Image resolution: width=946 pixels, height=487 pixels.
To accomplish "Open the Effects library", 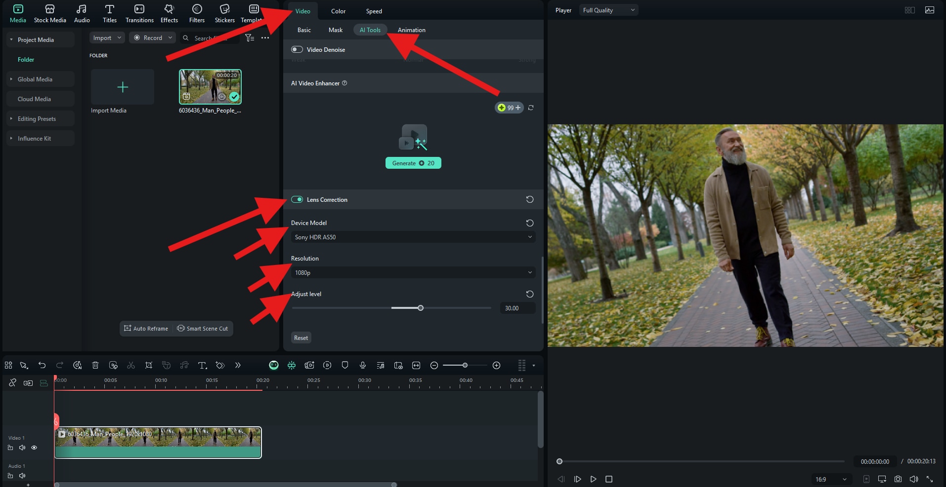I will 169,13.
